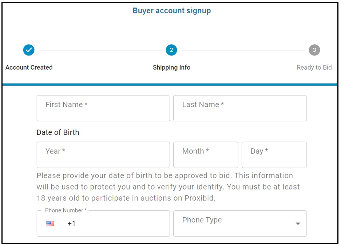341x246 pixels.
Task: Click the Last Name input field
Action: (x=240, y=108)
